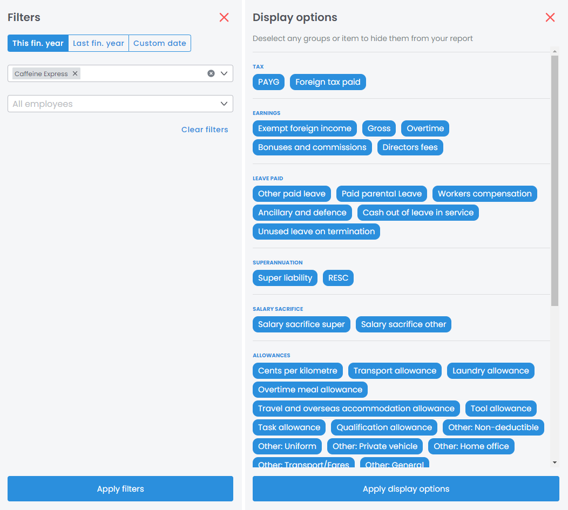
Task: Switch to Last fin. year tab
Action: [x=98, y=43]
